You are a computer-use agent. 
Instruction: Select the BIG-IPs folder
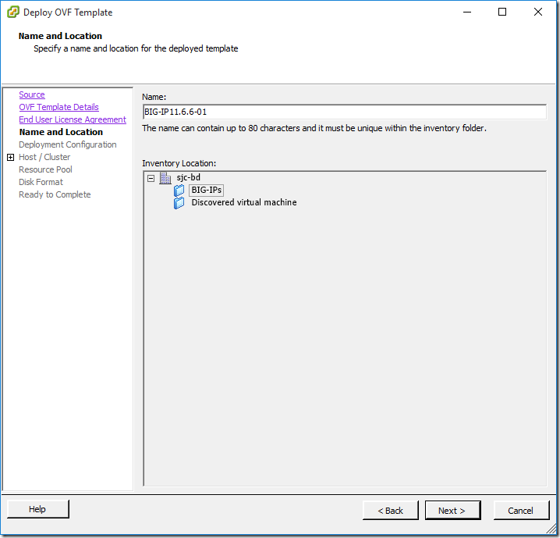207,191
